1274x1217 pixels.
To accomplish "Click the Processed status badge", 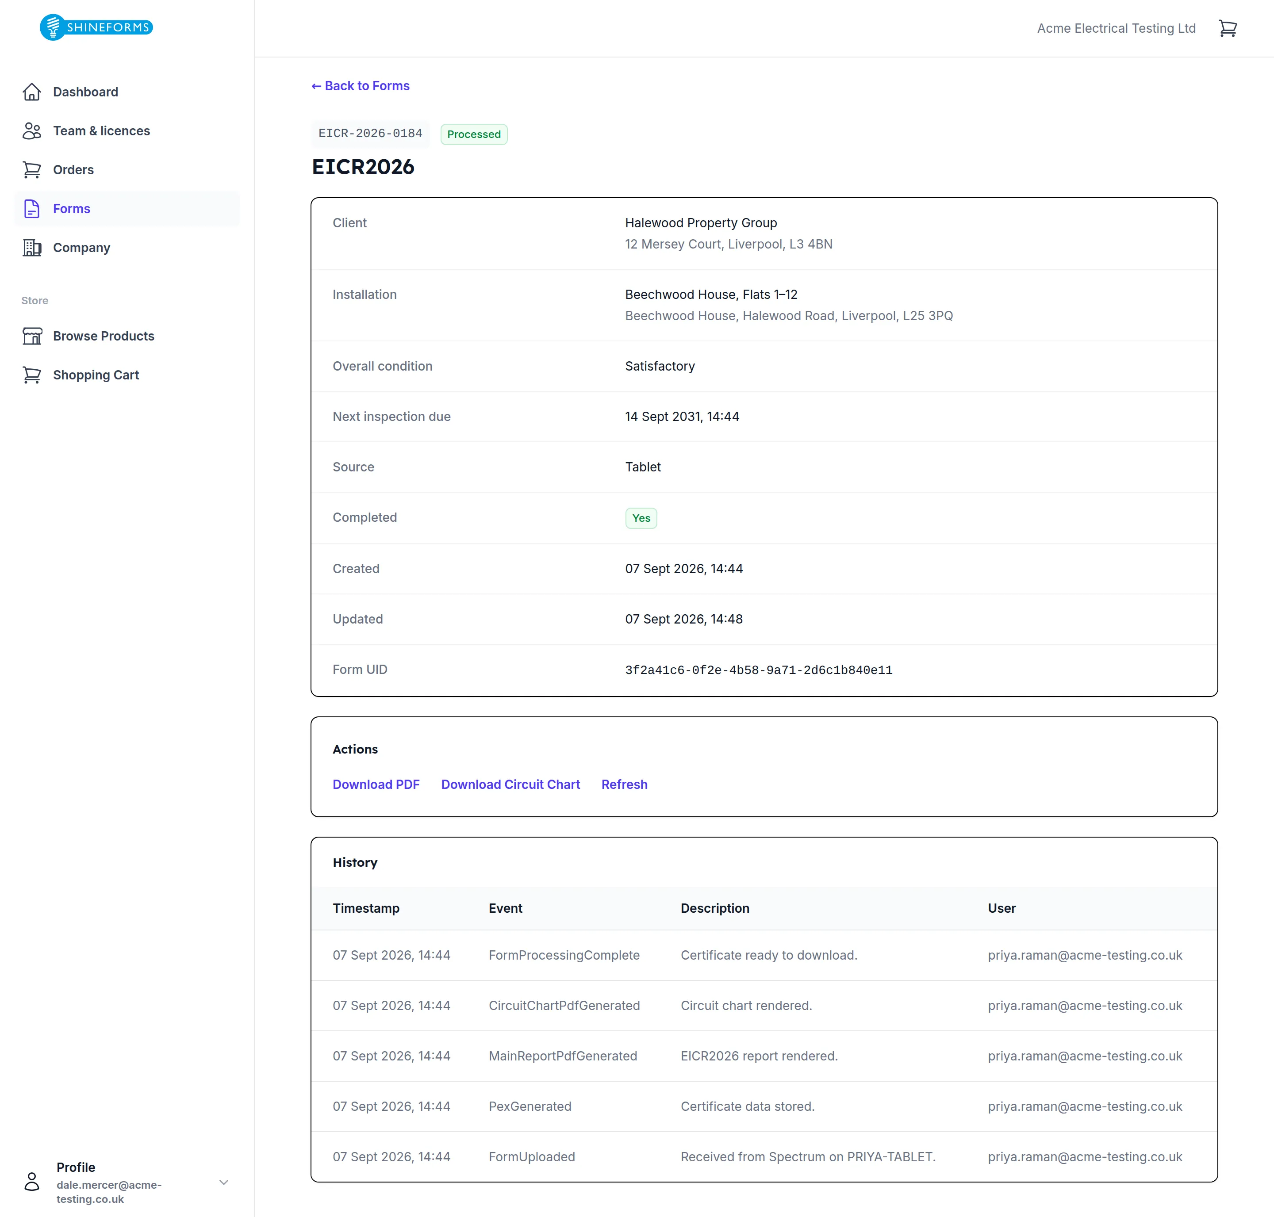I will pos(474,134).
